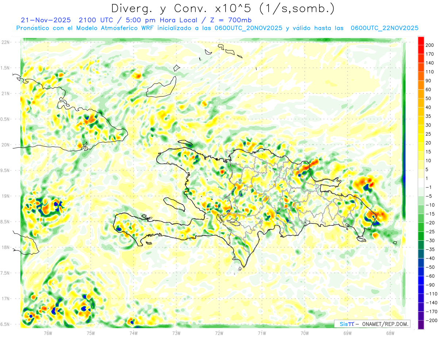Click the colorbar value '-50'
The image size is (438, 338).
click(430, 267)
